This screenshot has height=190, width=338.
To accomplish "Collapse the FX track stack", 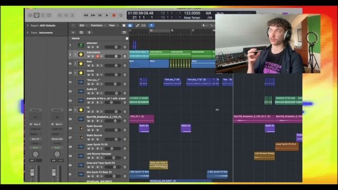I will [x=75, y=110].
